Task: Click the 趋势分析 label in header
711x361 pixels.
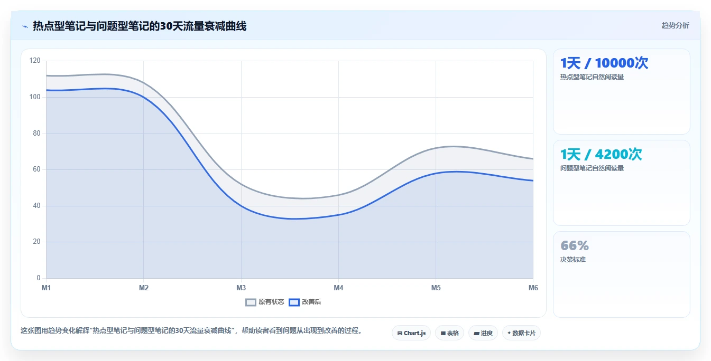Action: (x=676, y=25)
